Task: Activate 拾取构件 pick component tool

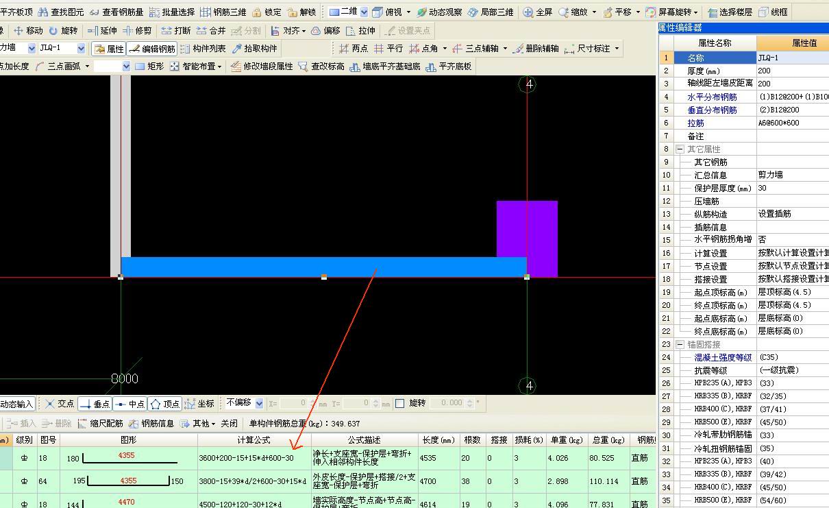Action: click(254, 49)
